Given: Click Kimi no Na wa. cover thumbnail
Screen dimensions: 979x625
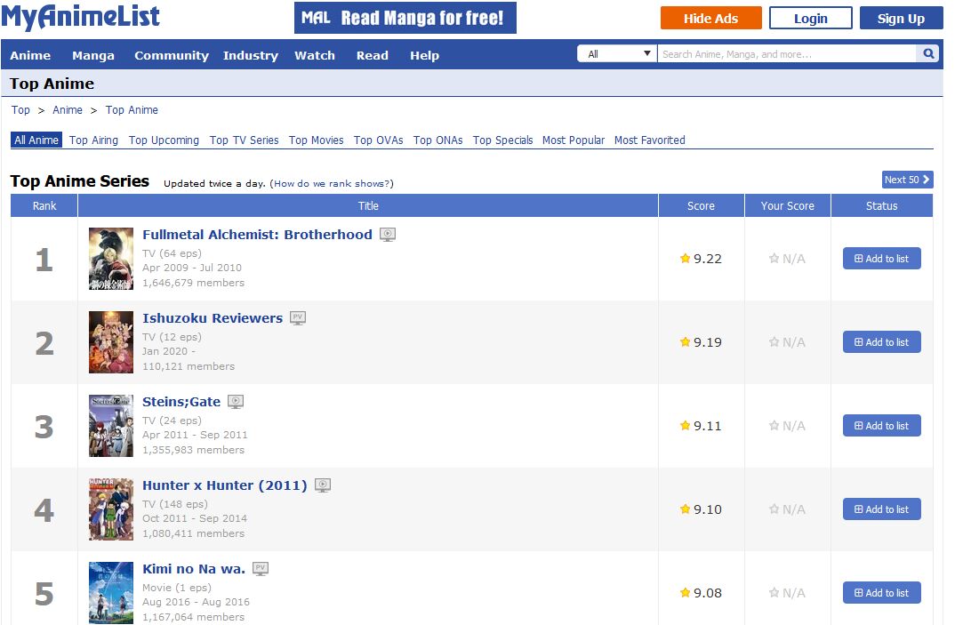Looking at the screenshot, I should coord(111,592).
